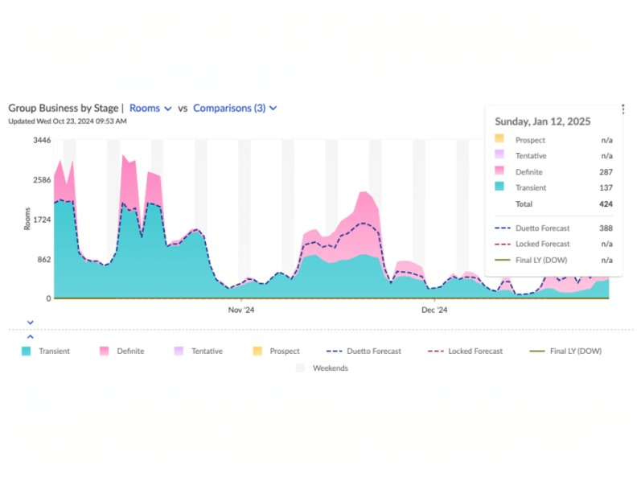The image size is (641, 481).
Task: Click the Dec '24 axis label
Action: tap(434, 310)
